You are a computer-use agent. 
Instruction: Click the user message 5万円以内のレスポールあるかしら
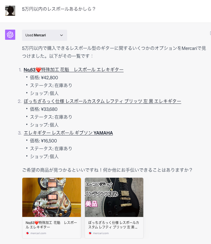coord(58,9)
